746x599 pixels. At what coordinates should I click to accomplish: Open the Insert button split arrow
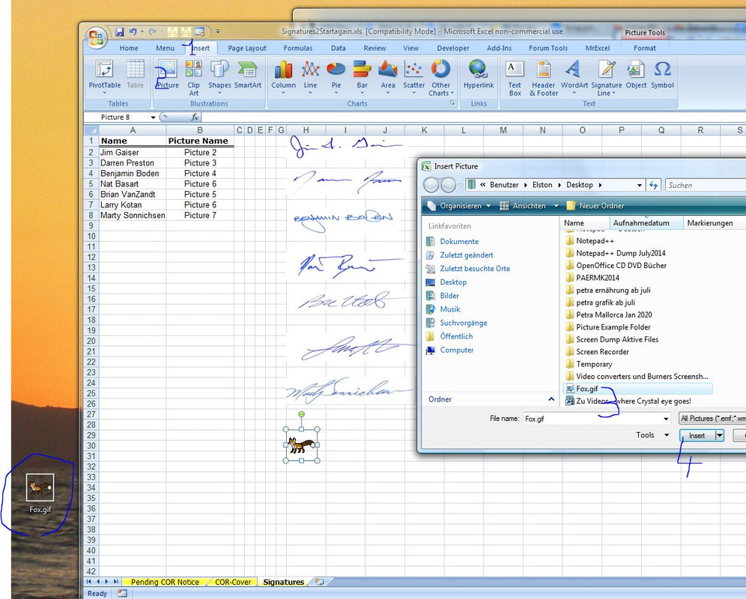tap(719, 435)
